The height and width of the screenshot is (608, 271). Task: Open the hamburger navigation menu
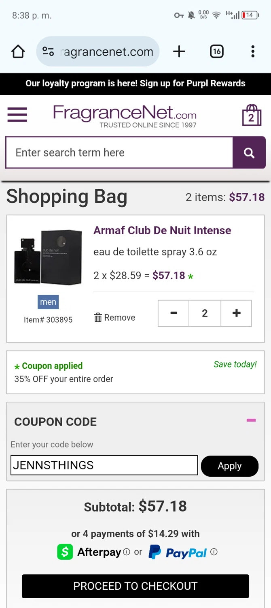17,115
